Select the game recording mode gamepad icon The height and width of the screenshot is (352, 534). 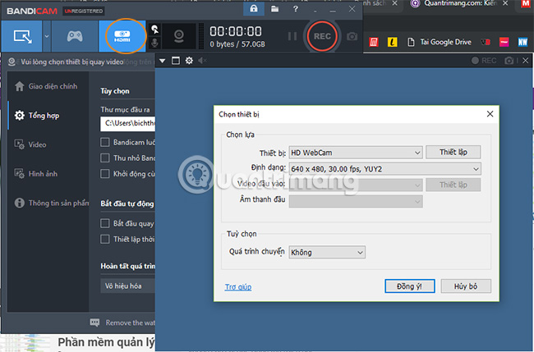click(75, 36)
